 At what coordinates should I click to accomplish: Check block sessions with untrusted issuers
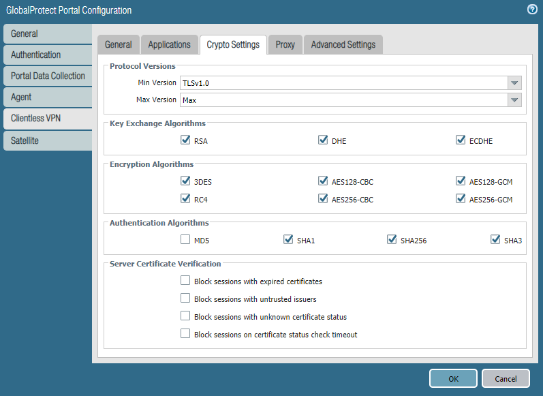pos(185,299)
